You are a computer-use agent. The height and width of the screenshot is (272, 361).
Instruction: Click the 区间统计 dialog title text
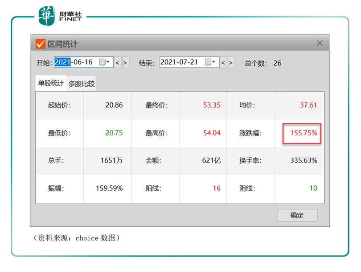point(63,44)
